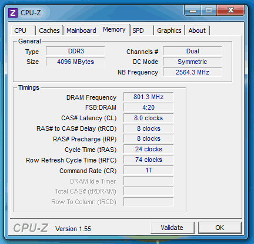
Task: Click the Version 1.55 text
Action: pos(73,229)
